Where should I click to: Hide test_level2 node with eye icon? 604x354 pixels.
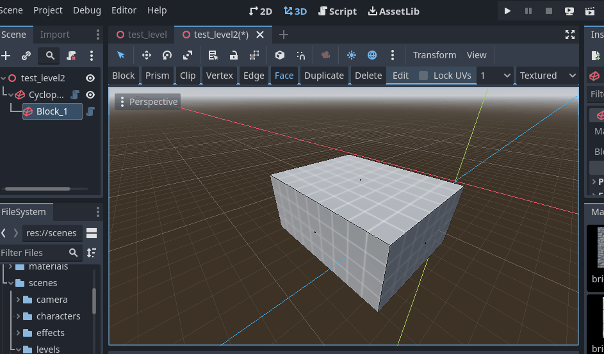pyautogui.click(x=90, y=78)
